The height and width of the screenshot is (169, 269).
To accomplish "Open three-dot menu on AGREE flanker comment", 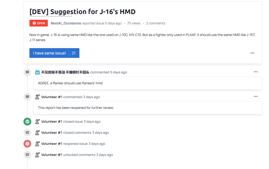I will [256, 72].
